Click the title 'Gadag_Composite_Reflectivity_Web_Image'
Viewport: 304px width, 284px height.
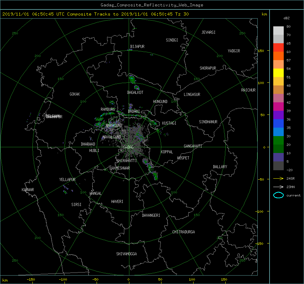coord(152,5)
